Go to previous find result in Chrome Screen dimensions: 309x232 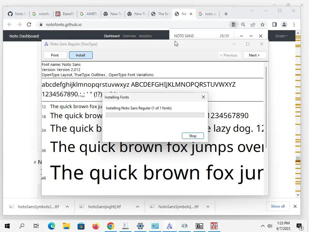[x=241, y=36]
